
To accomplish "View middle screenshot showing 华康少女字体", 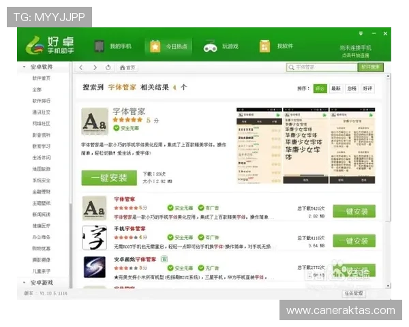I will click(x=305, y=146).
